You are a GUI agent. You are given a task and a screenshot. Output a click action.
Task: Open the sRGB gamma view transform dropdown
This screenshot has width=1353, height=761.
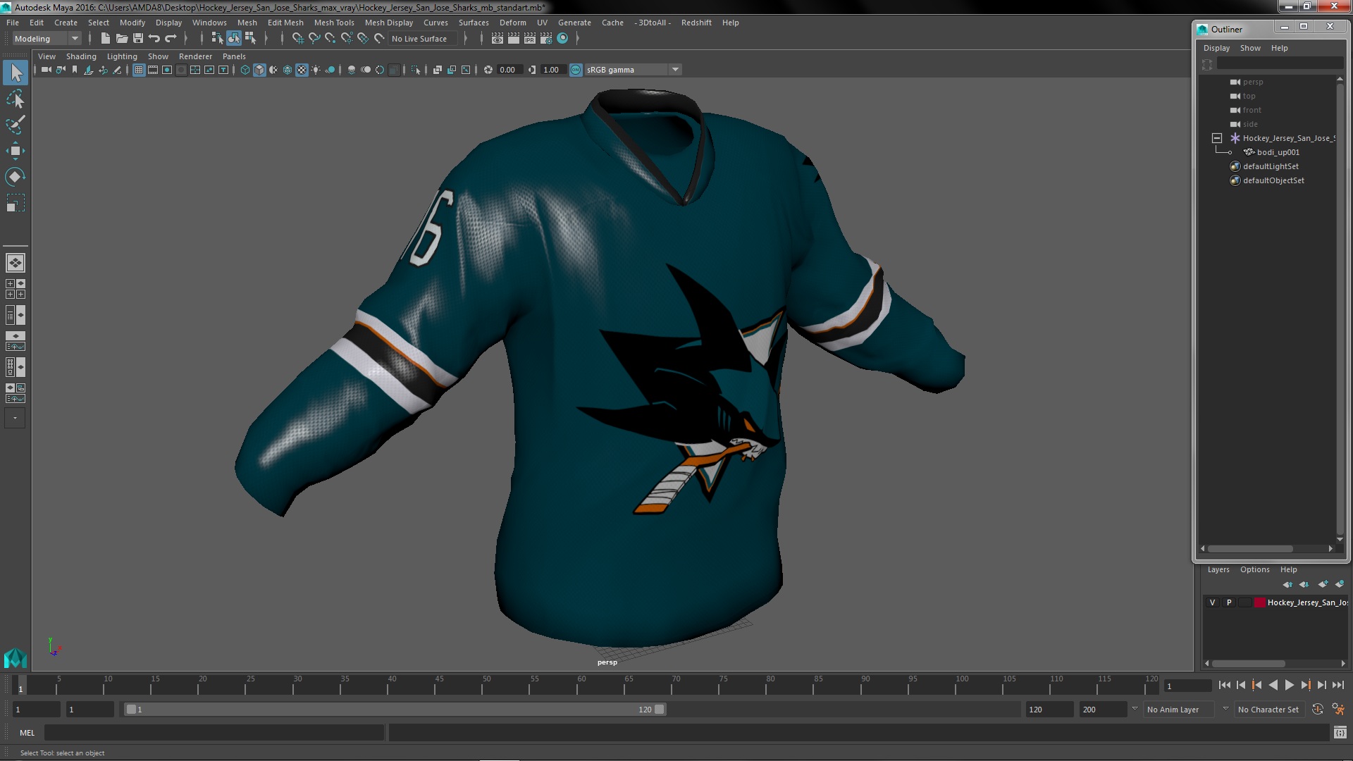coord(633,70)
